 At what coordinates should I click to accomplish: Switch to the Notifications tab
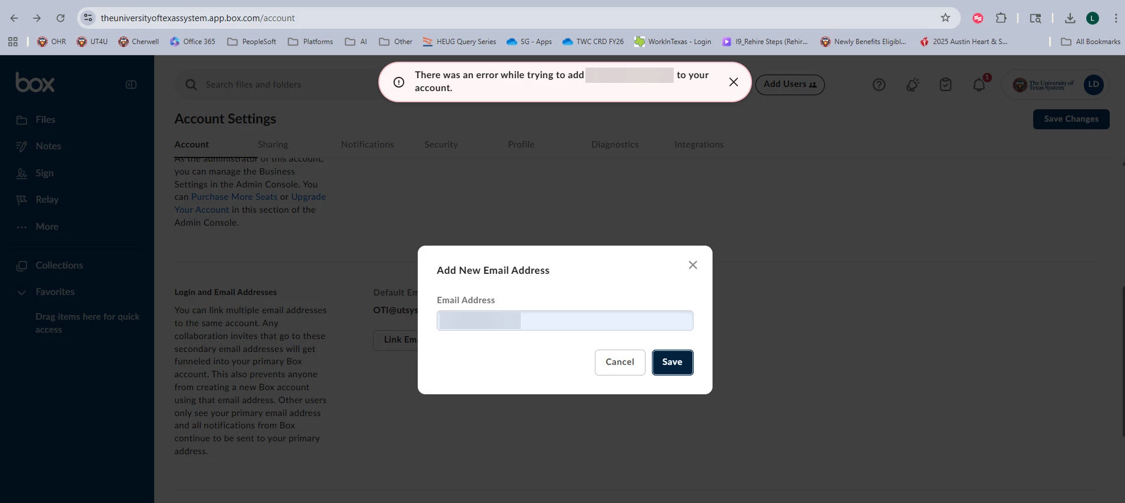367,145
